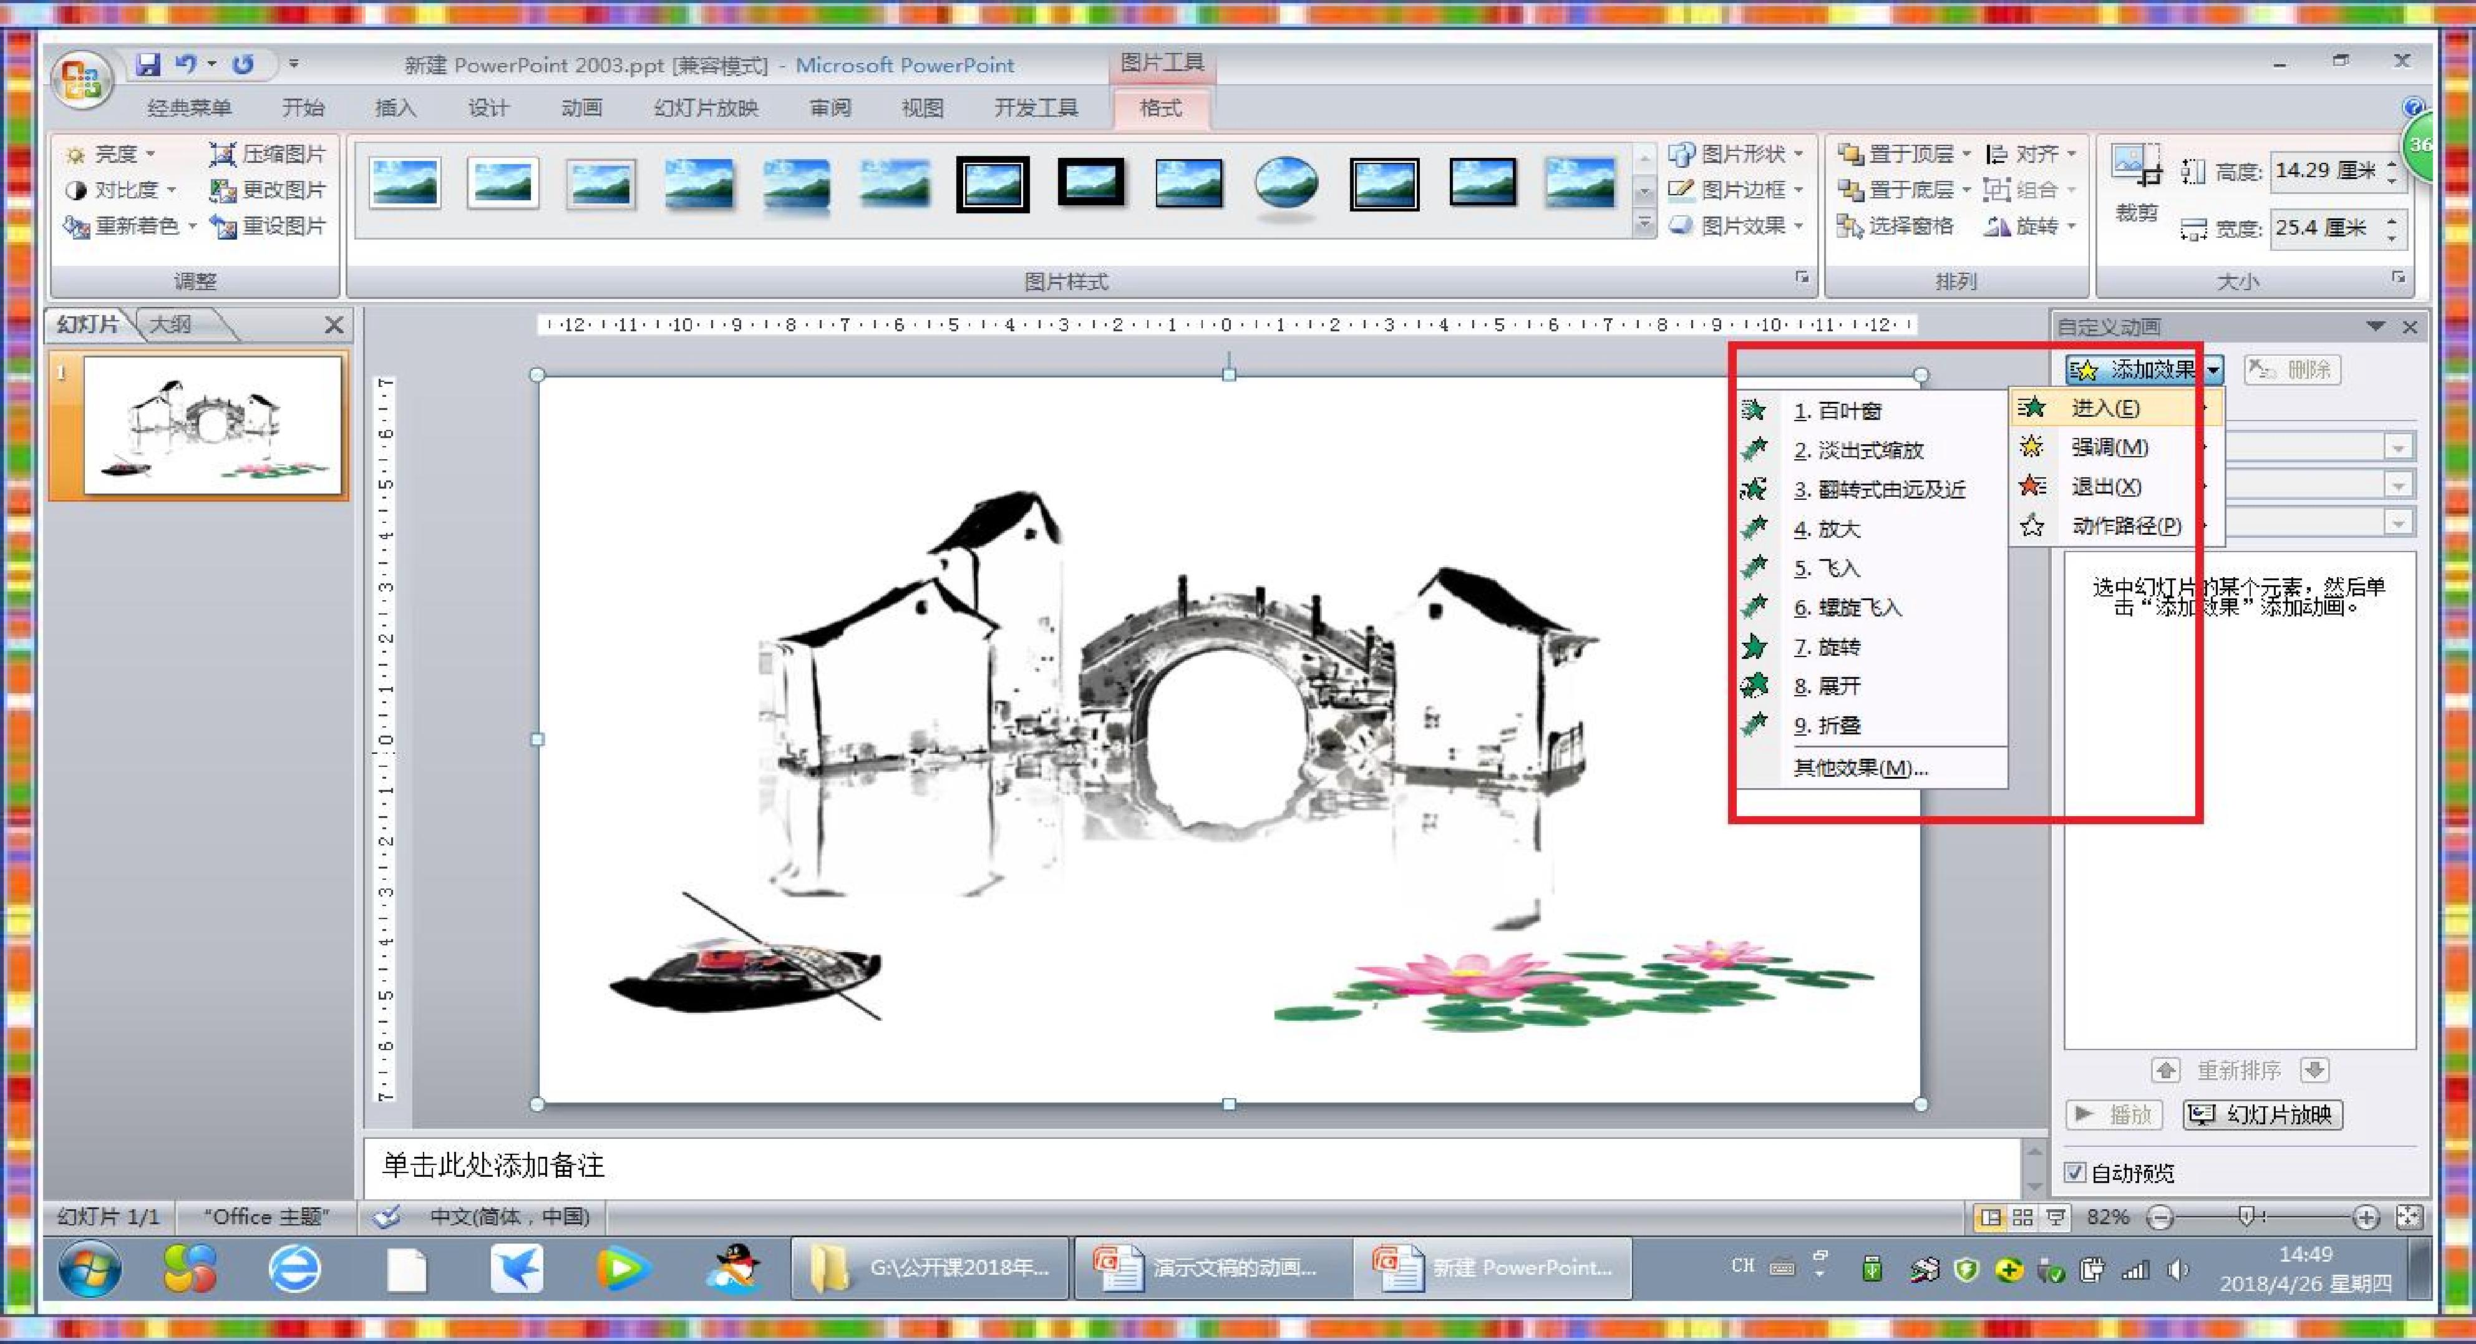Select the oval picture style thumbnail
The width and height of the screenshot is (2476, 1344).
[1285, 183]
